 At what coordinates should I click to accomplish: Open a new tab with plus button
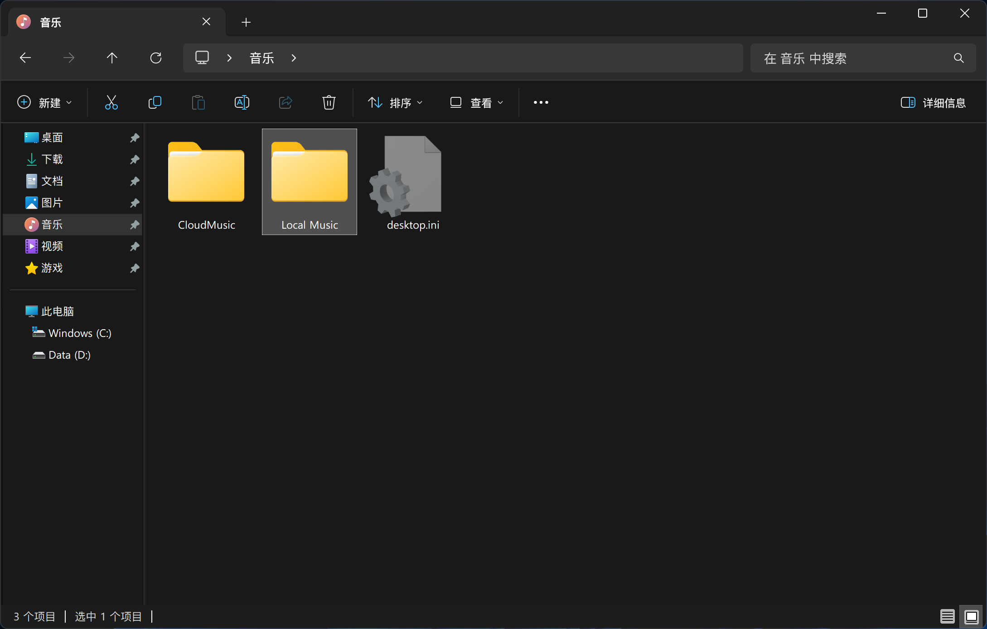point(246,22)
